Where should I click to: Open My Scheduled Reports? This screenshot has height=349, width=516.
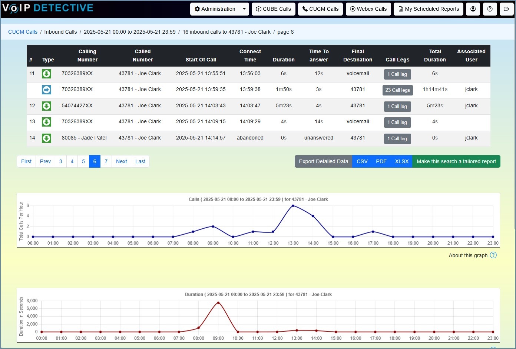pos(429,9)
